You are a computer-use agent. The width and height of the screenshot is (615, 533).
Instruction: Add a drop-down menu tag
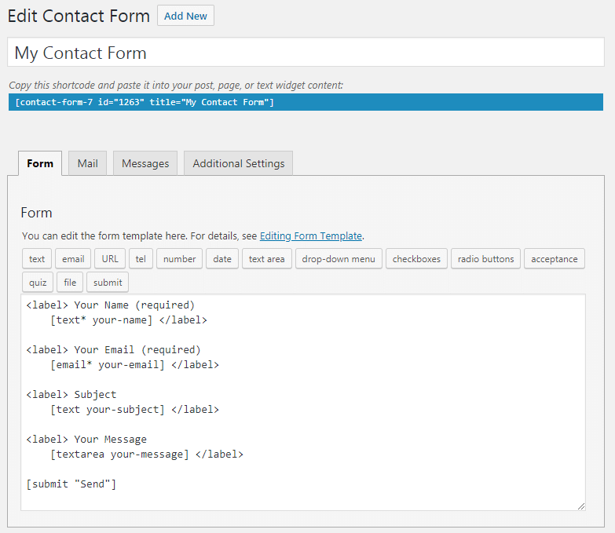pyautogui.click(x=339, y=259)
